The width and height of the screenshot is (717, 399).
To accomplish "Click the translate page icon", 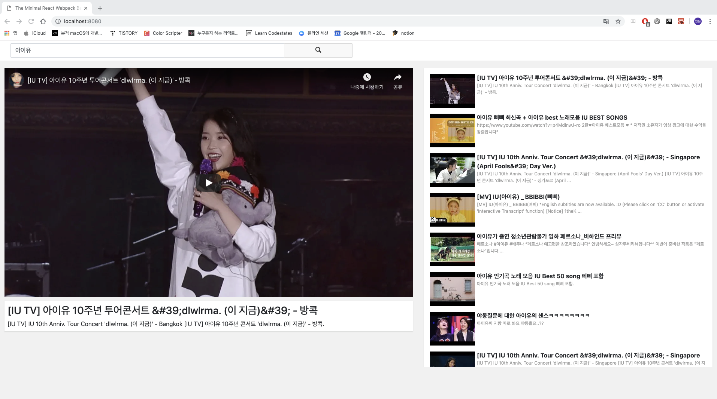I will (x=606, y=21).
